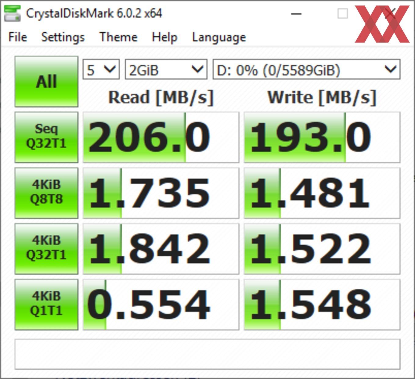Open the File menu
Screen dimensions: 415x379
18,37
